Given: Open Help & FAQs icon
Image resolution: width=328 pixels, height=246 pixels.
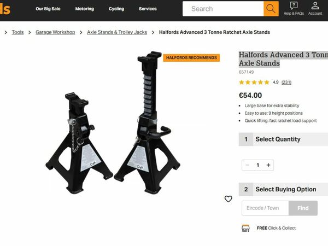Looking at the screenshot, I should pos(294,5).
